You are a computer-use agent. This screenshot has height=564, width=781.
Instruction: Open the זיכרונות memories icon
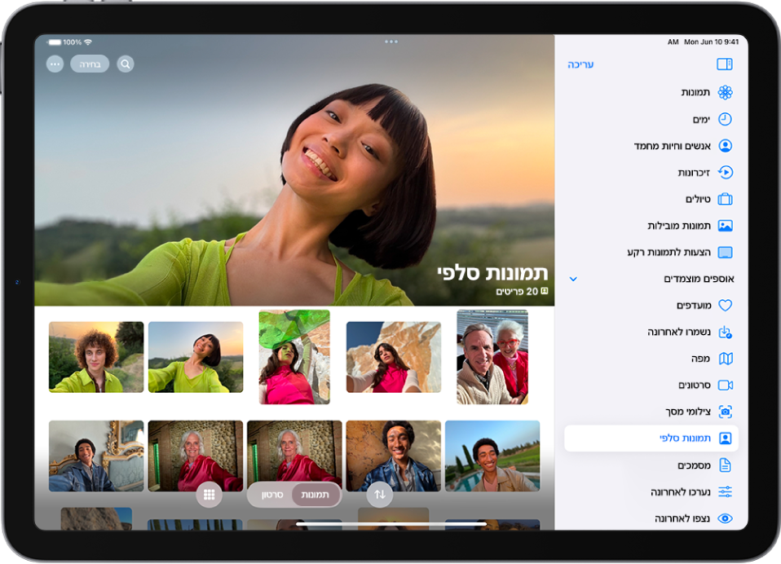(726, 172)
